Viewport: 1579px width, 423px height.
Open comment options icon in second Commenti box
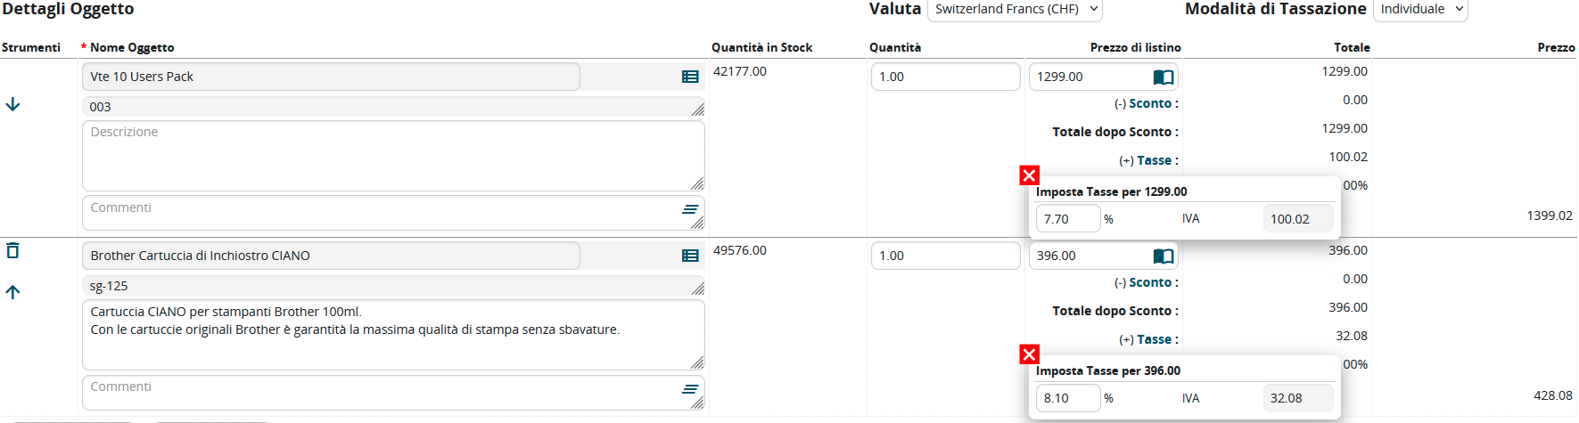(689, 389)
